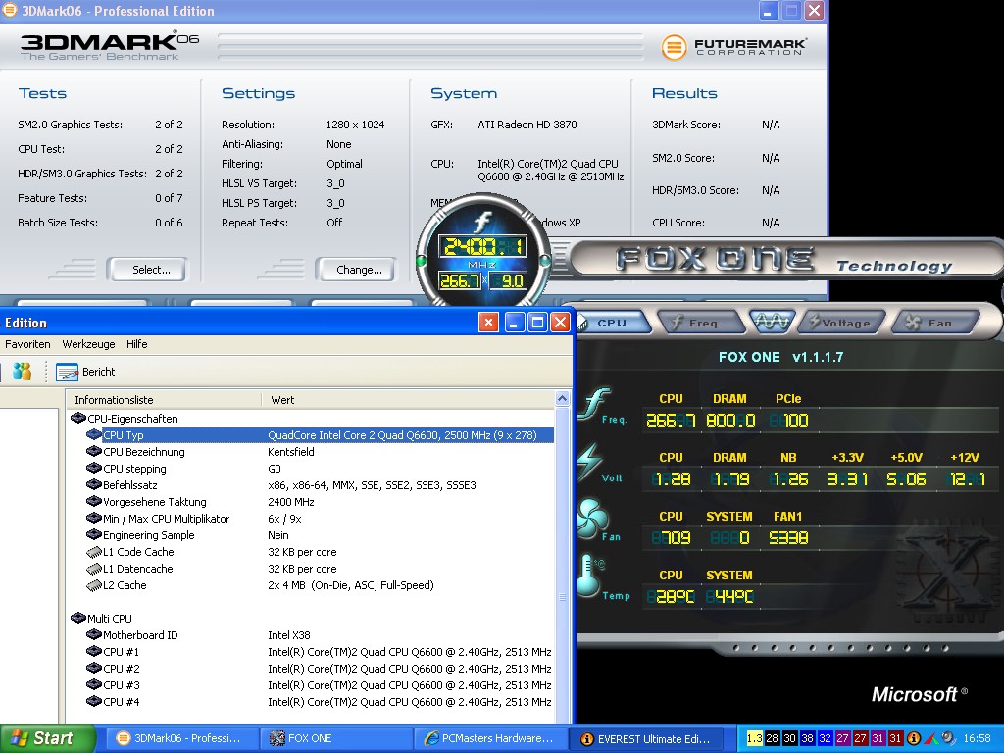Click the Informationsliste column header
This screenshot has width=1004, height=753.
tap(164, 400)
